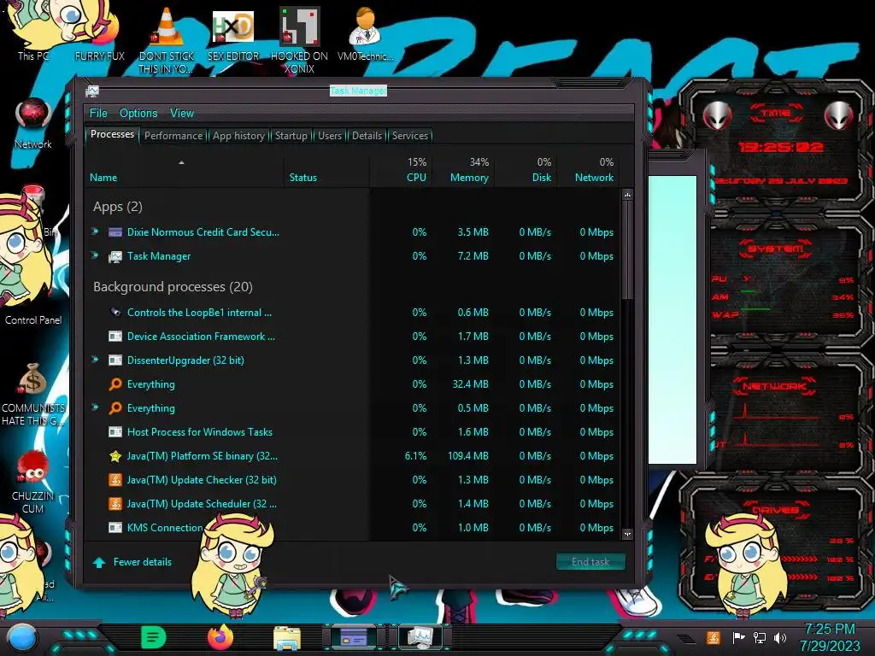Click the Java tray icon

pyautogui.click(x=714, y=637)
